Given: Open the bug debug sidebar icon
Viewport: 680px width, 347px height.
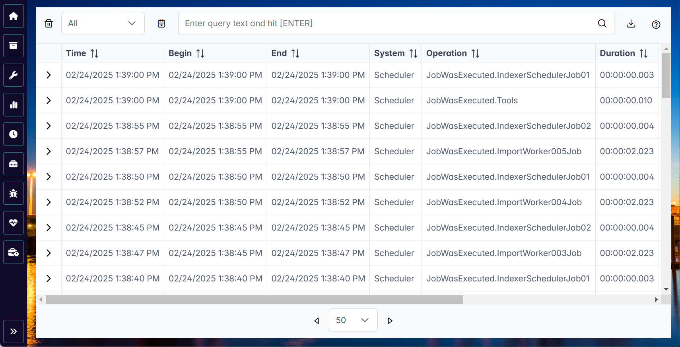Looking at the screenshot, I should (x=14, y=194).
